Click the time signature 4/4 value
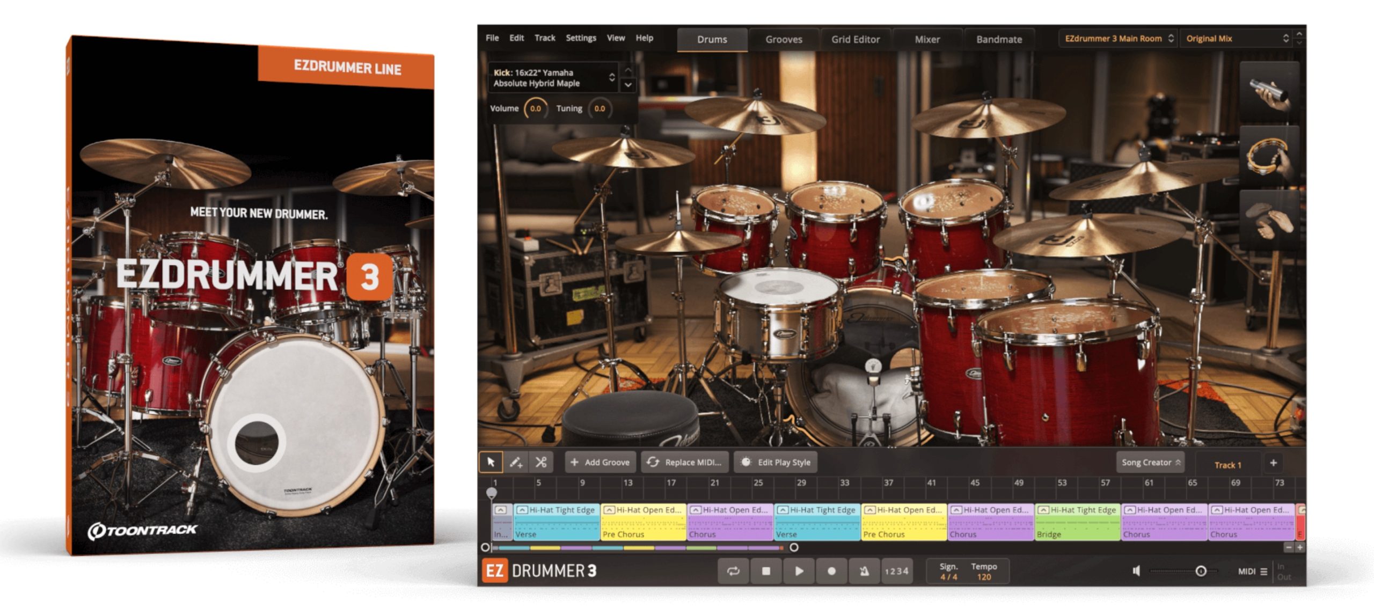Image resolution: width=1374 pixels, height=615 pixels. pyautogui.click(x=948, y=577)
